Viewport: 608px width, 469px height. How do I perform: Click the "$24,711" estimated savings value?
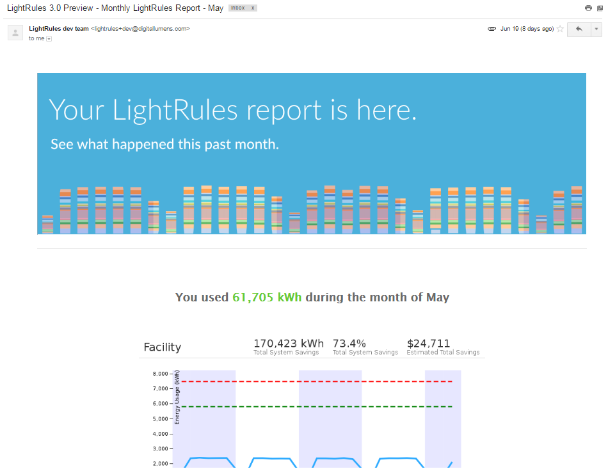pos(428,344)
